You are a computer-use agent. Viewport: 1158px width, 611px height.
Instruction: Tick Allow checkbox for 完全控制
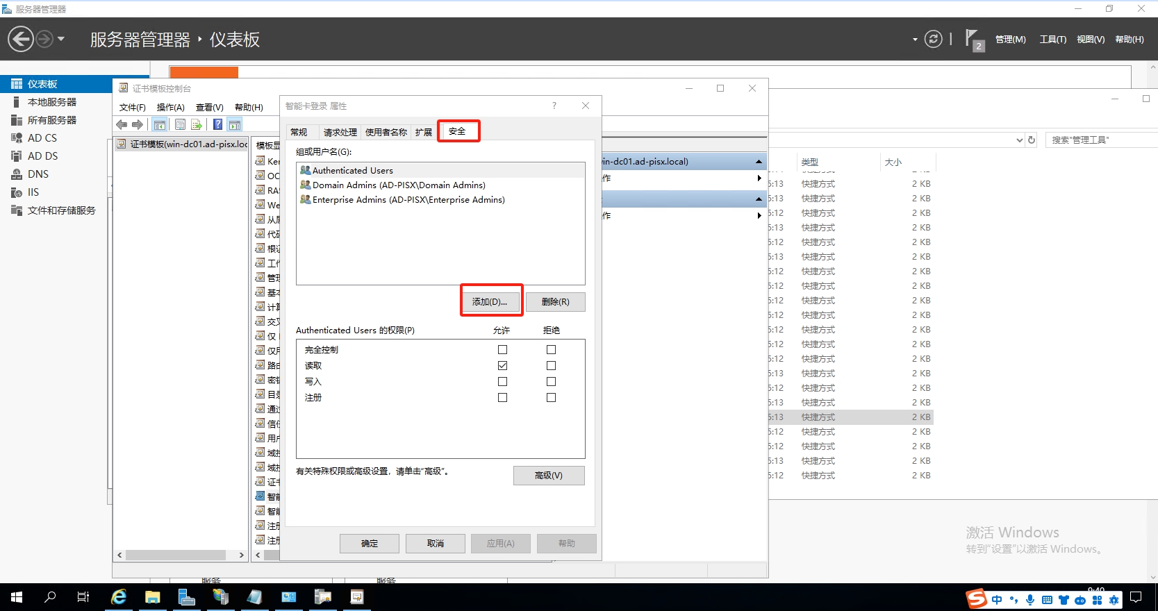coord(502,350)
